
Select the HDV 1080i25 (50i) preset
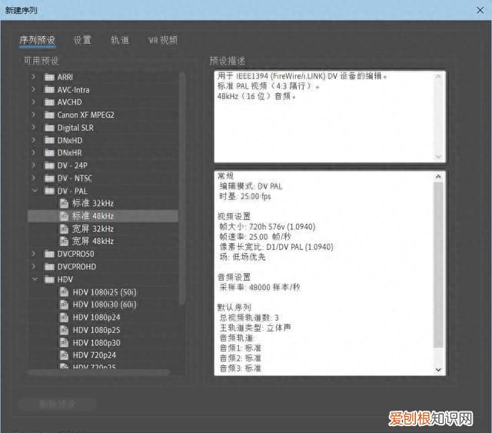[x=105, y=292]
